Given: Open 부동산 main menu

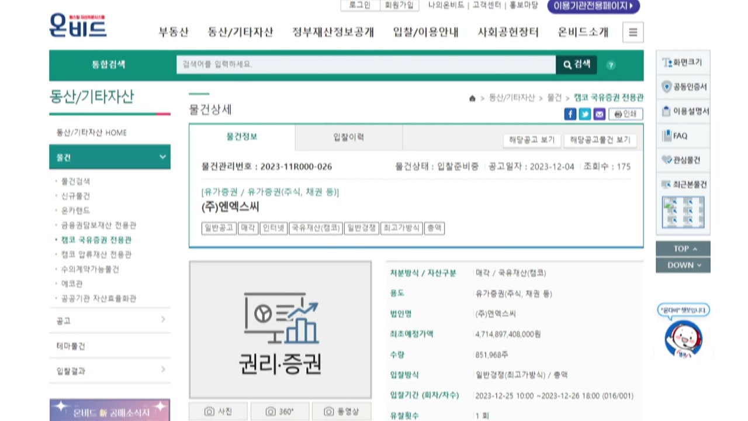Looking at the screenshot, I should click(174, 32).
